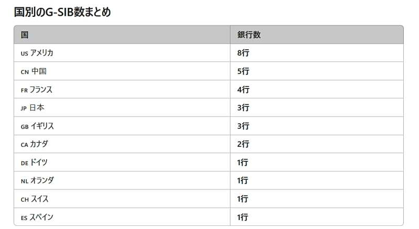Select the スイス country cell

pyautogui.click(x=35, y=199)
